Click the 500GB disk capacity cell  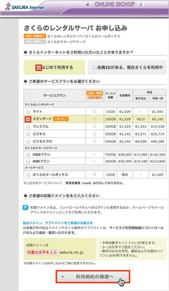point(111,141)
